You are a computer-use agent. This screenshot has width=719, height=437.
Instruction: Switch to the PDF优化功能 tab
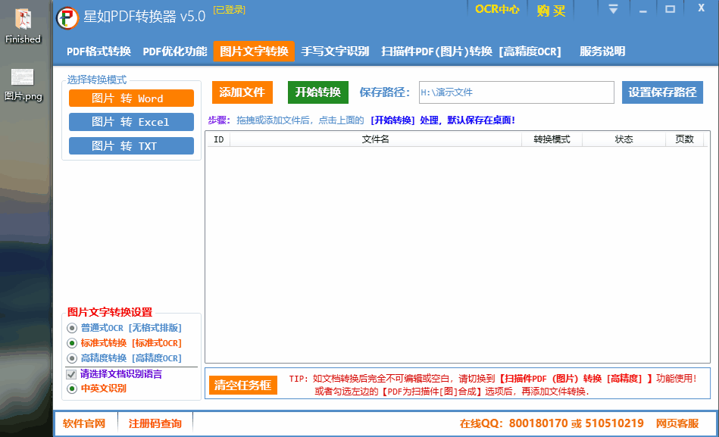click(175, 52)
